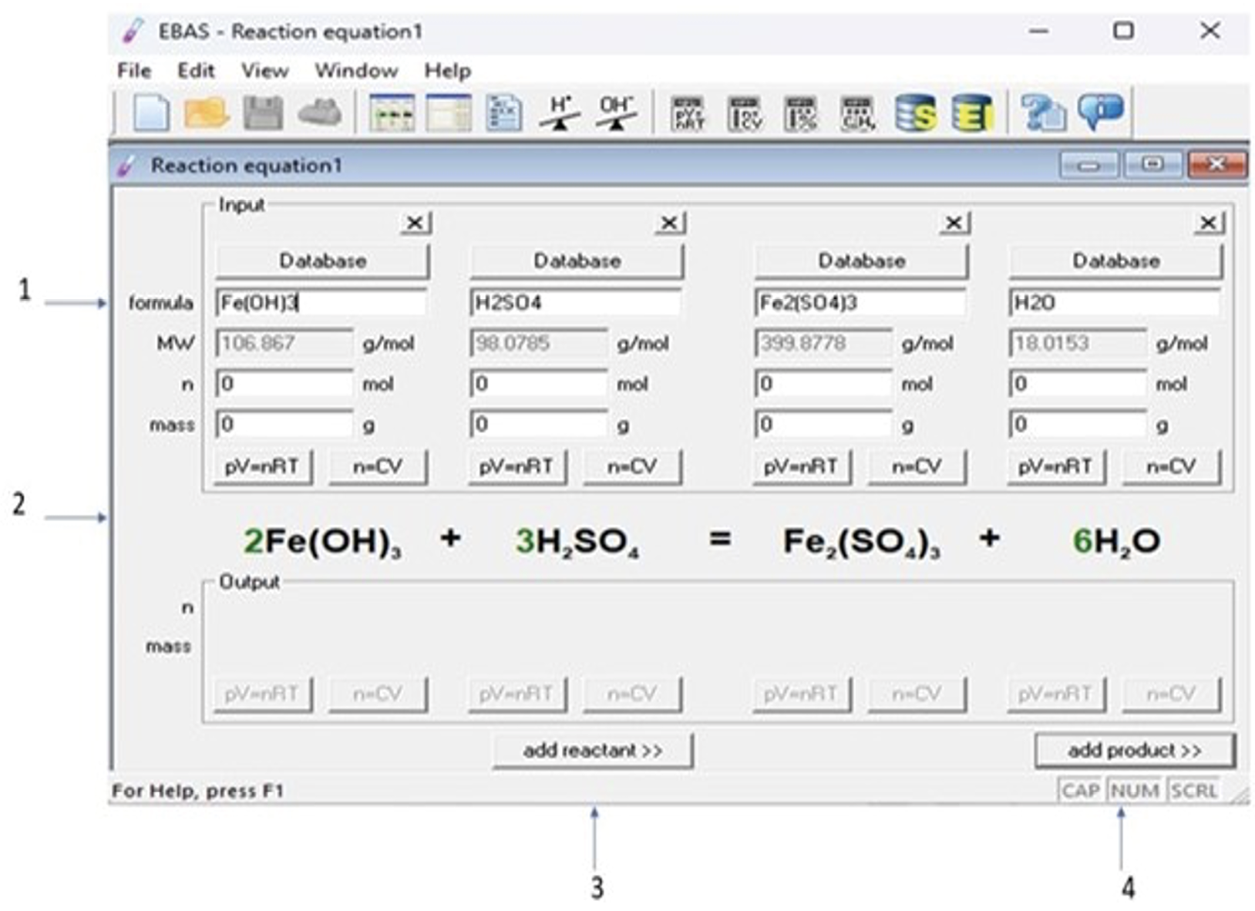Open the File menu

tap(134, 71)
